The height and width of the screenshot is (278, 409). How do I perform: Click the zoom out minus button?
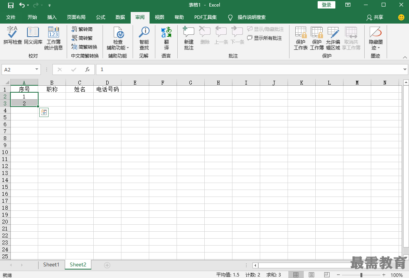(x=338, y=275)
